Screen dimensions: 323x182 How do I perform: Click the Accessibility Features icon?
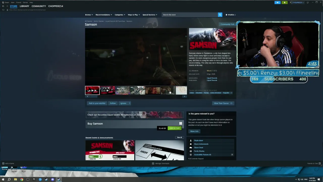pyautogui.click(x=191, y=155)
